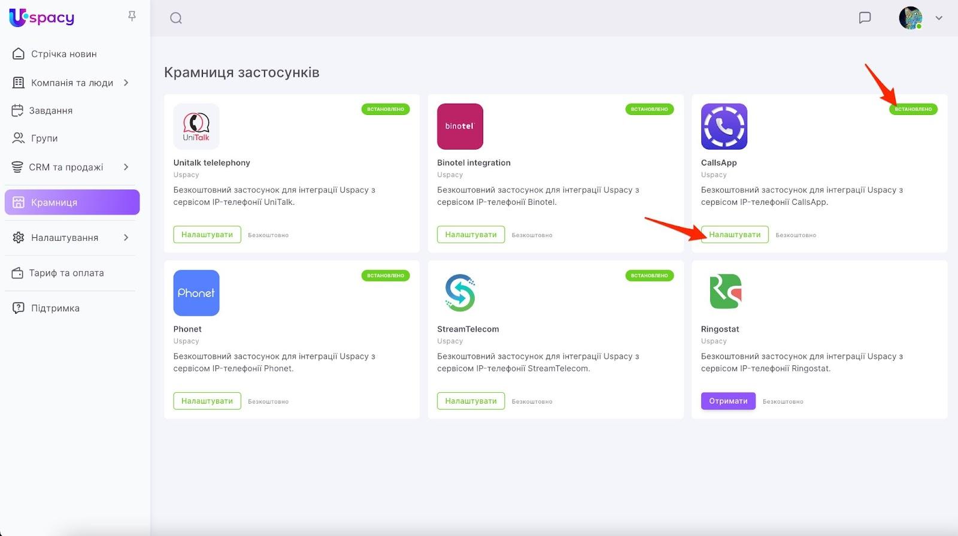The height and width of the screenshot is (536, 958).
Task: Open the user profile dropdown arrow
Action: click(x=939, y=18)
